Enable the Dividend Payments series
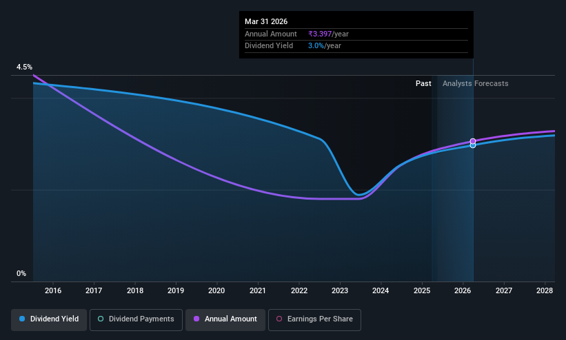Screen dimensions: 566x340 136,319
